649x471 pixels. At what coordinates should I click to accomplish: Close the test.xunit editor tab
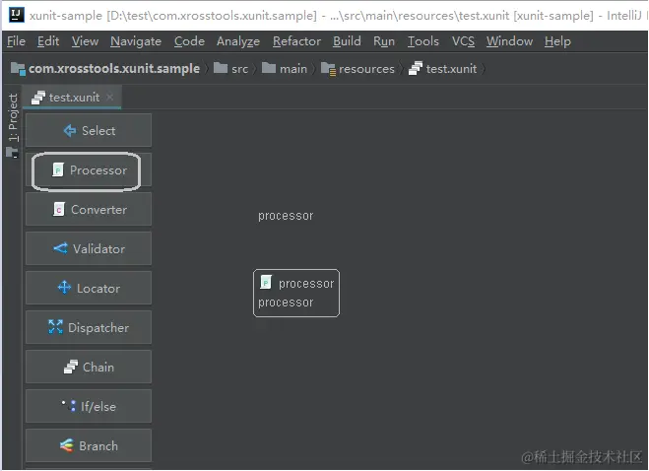(x=109, y=97)
